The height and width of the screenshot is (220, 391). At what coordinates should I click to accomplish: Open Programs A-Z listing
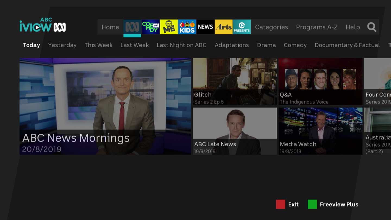click(x=317, y=27)
